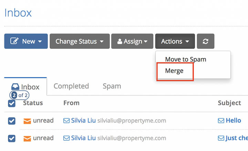The image size is (248, 151).
Task: Click envelope icon beside first Silvia Liu
Action: [x=66, y=121]
